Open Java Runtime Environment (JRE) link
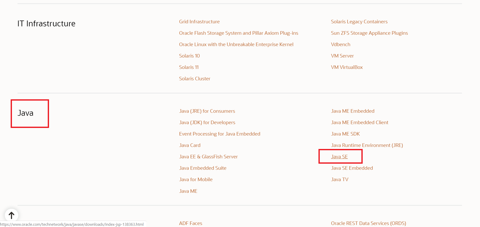Viewport: 480px width, 227px height. [x=367, y=145]
